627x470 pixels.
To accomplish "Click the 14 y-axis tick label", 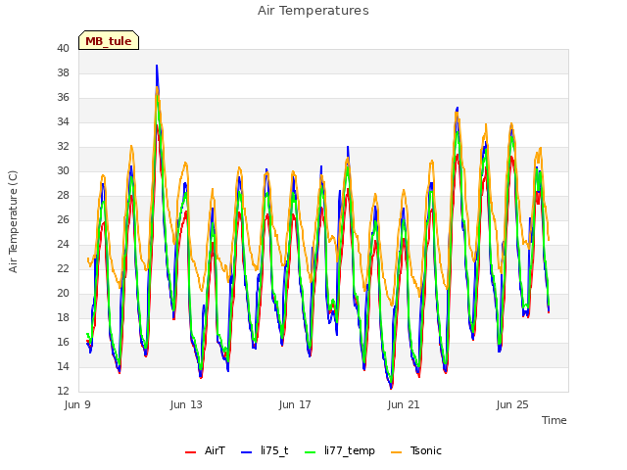I will click(x=63, y=366).
